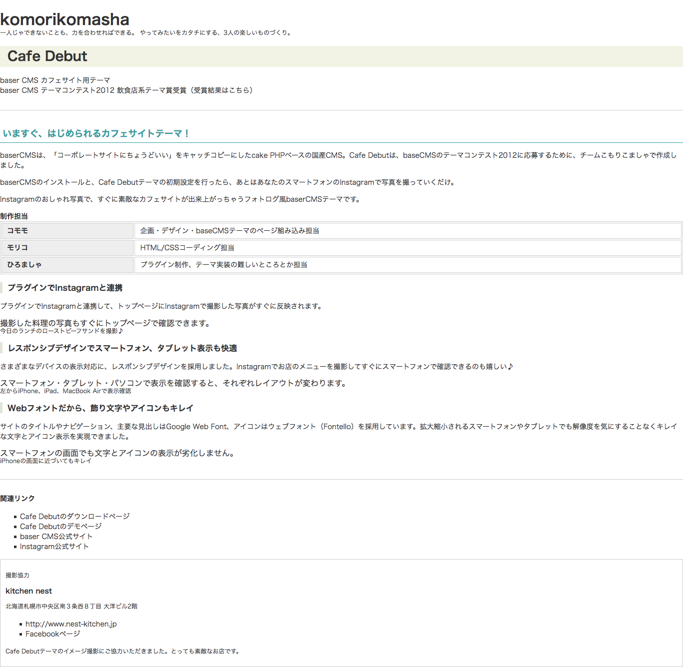Click the プラグイン制作 role description cell
The height and width of the screenshot is (667, 683).
tap(223, 265)
